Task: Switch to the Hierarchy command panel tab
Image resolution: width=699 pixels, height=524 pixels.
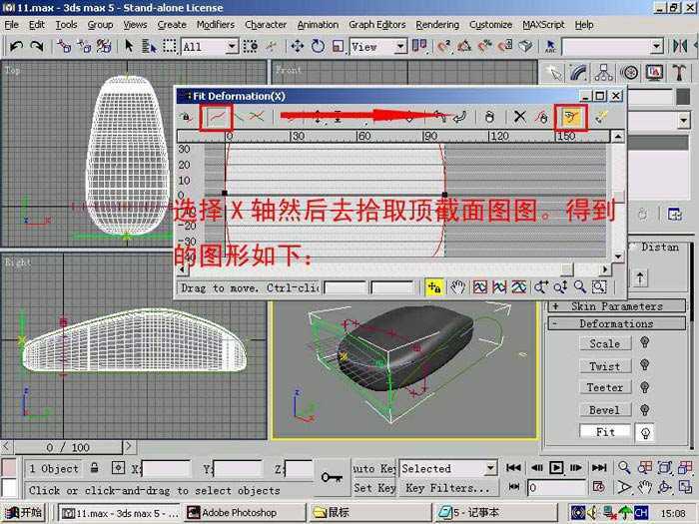Action: pos(603,73)
